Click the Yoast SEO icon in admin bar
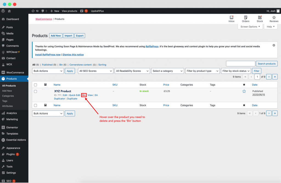The width and height of the screenshot is (281, 183). point(82,11)
